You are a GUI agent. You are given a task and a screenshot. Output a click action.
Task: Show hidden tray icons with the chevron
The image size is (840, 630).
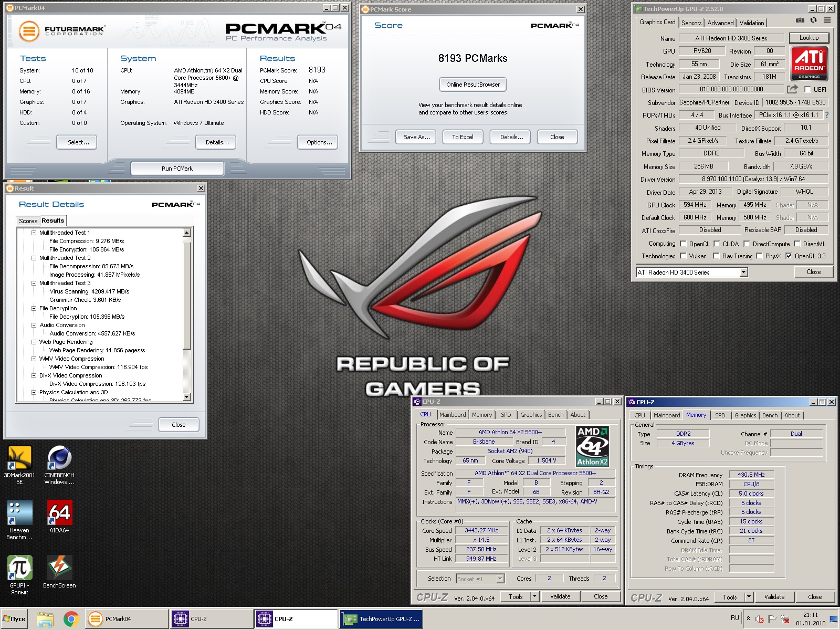coord(748,618)
